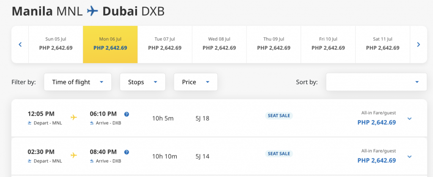433x177 pixels.
Task: Click the 02:30 PM departure time
Action: (x=41, y=152)
